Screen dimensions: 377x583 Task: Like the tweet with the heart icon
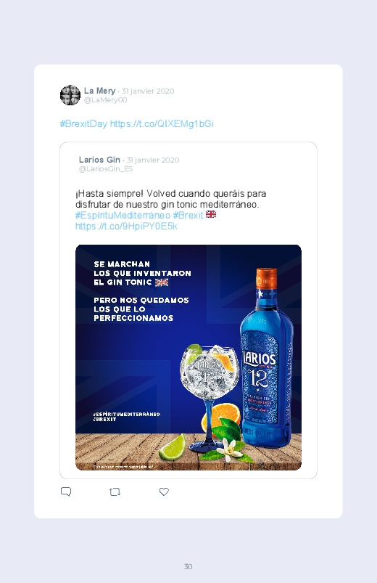click(x=164, y=492)
